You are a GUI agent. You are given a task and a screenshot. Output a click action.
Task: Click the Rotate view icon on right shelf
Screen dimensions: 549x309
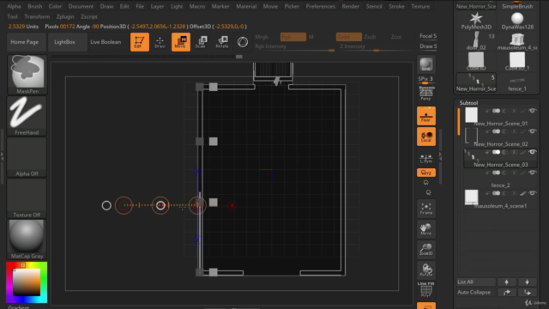(426, 270)
